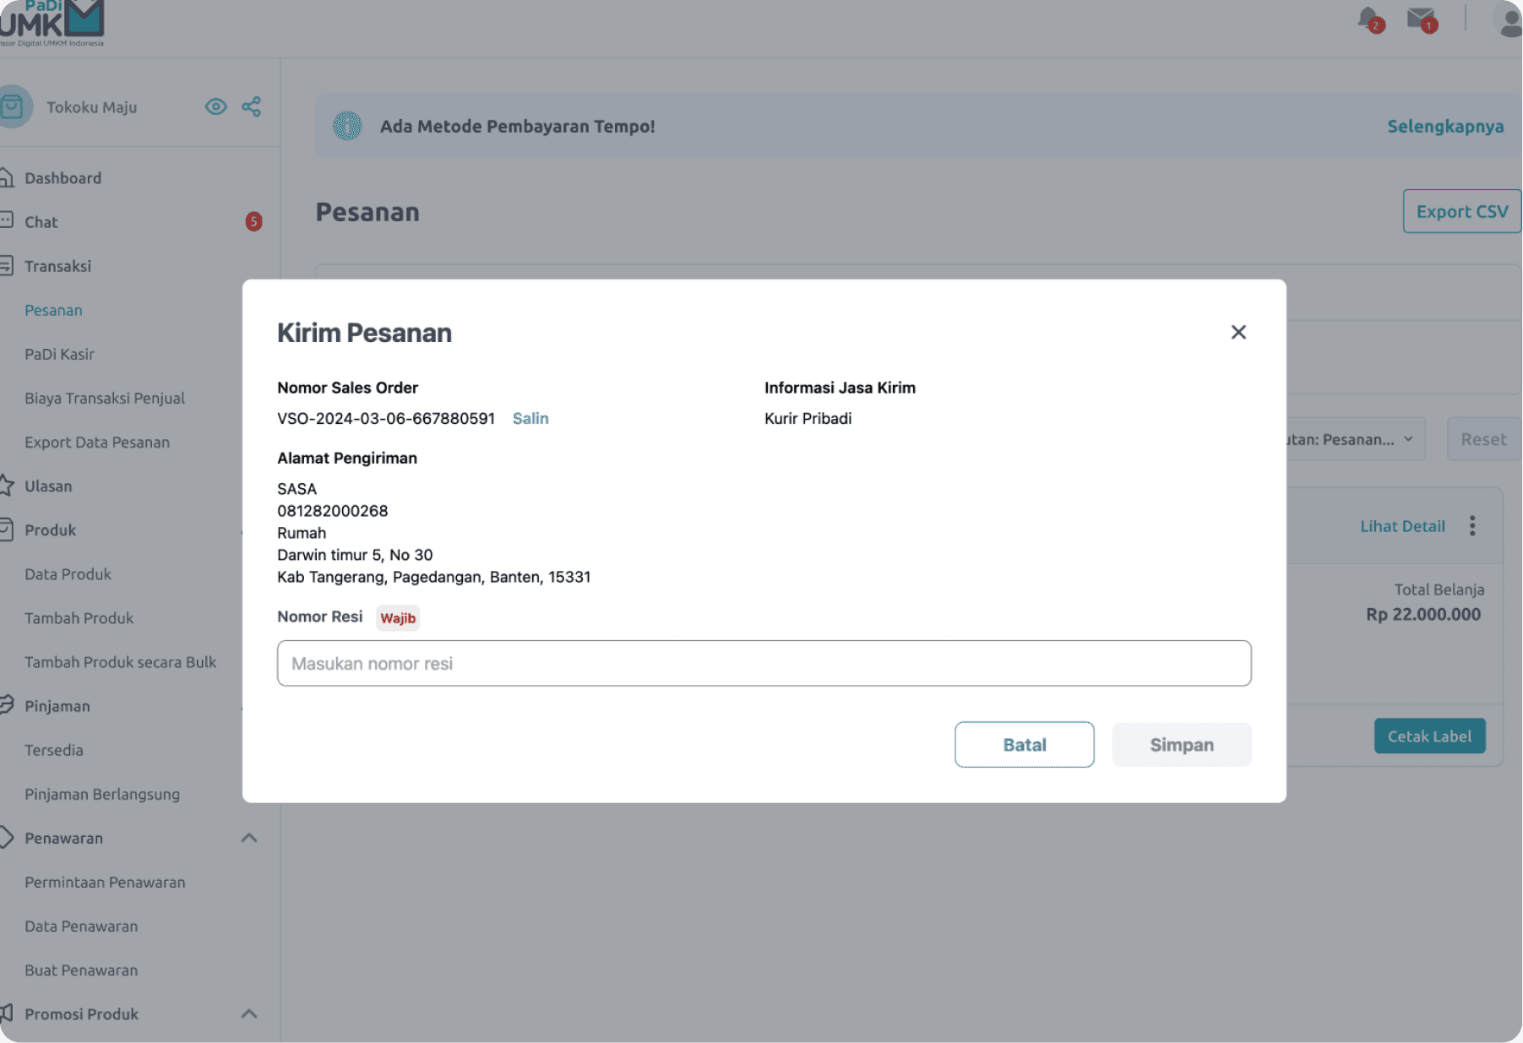
Task: Click the share store icon
Action: pos(251,106)
